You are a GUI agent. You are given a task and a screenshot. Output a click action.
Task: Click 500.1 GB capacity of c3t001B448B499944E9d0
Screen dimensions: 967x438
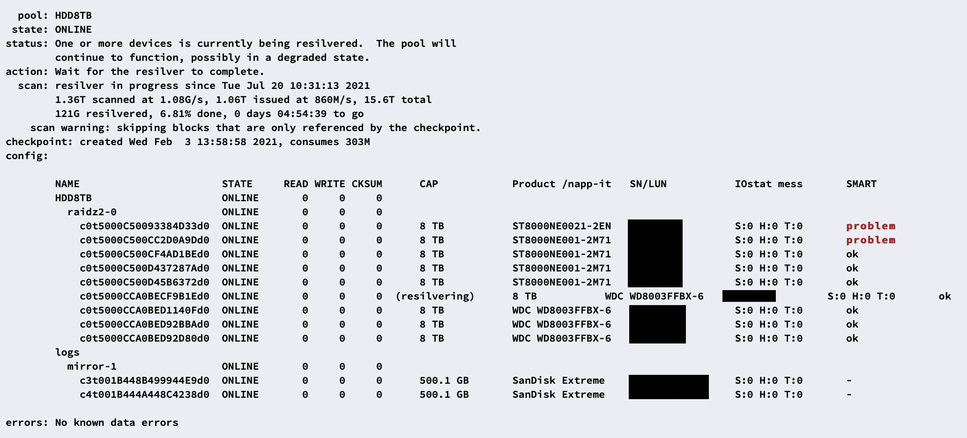(444, 380)
